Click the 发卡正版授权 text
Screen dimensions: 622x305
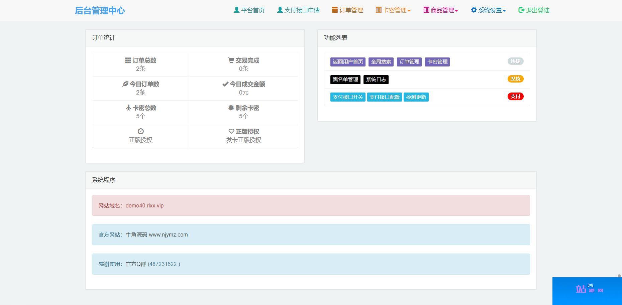click(x=243, y=140)
